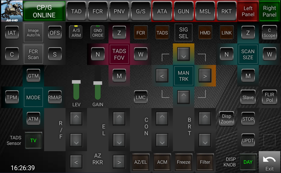The height and width of the screenshot is (173, 281).
Task: Click the MAN TRK up arrow
Action: [x=183, y=97]
